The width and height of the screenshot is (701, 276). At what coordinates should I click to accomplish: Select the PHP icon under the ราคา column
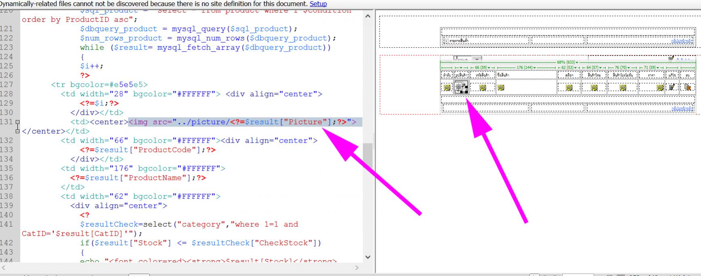pos(660,87)
